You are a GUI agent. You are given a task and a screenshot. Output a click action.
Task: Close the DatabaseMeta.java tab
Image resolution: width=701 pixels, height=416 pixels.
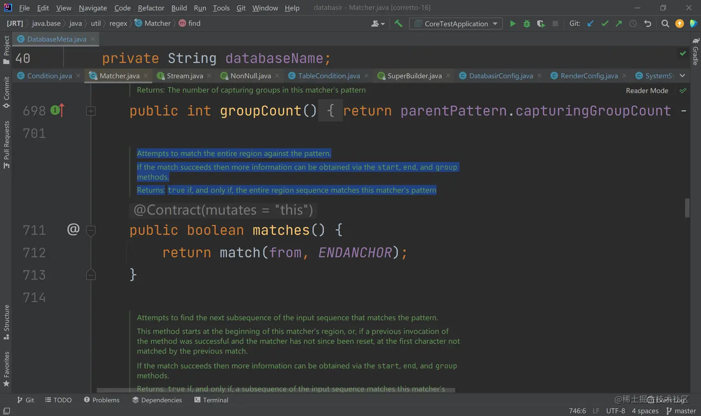point(93,39)
